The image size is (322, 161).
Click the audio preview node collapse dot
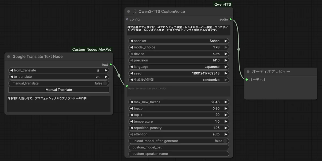(248, 72)
